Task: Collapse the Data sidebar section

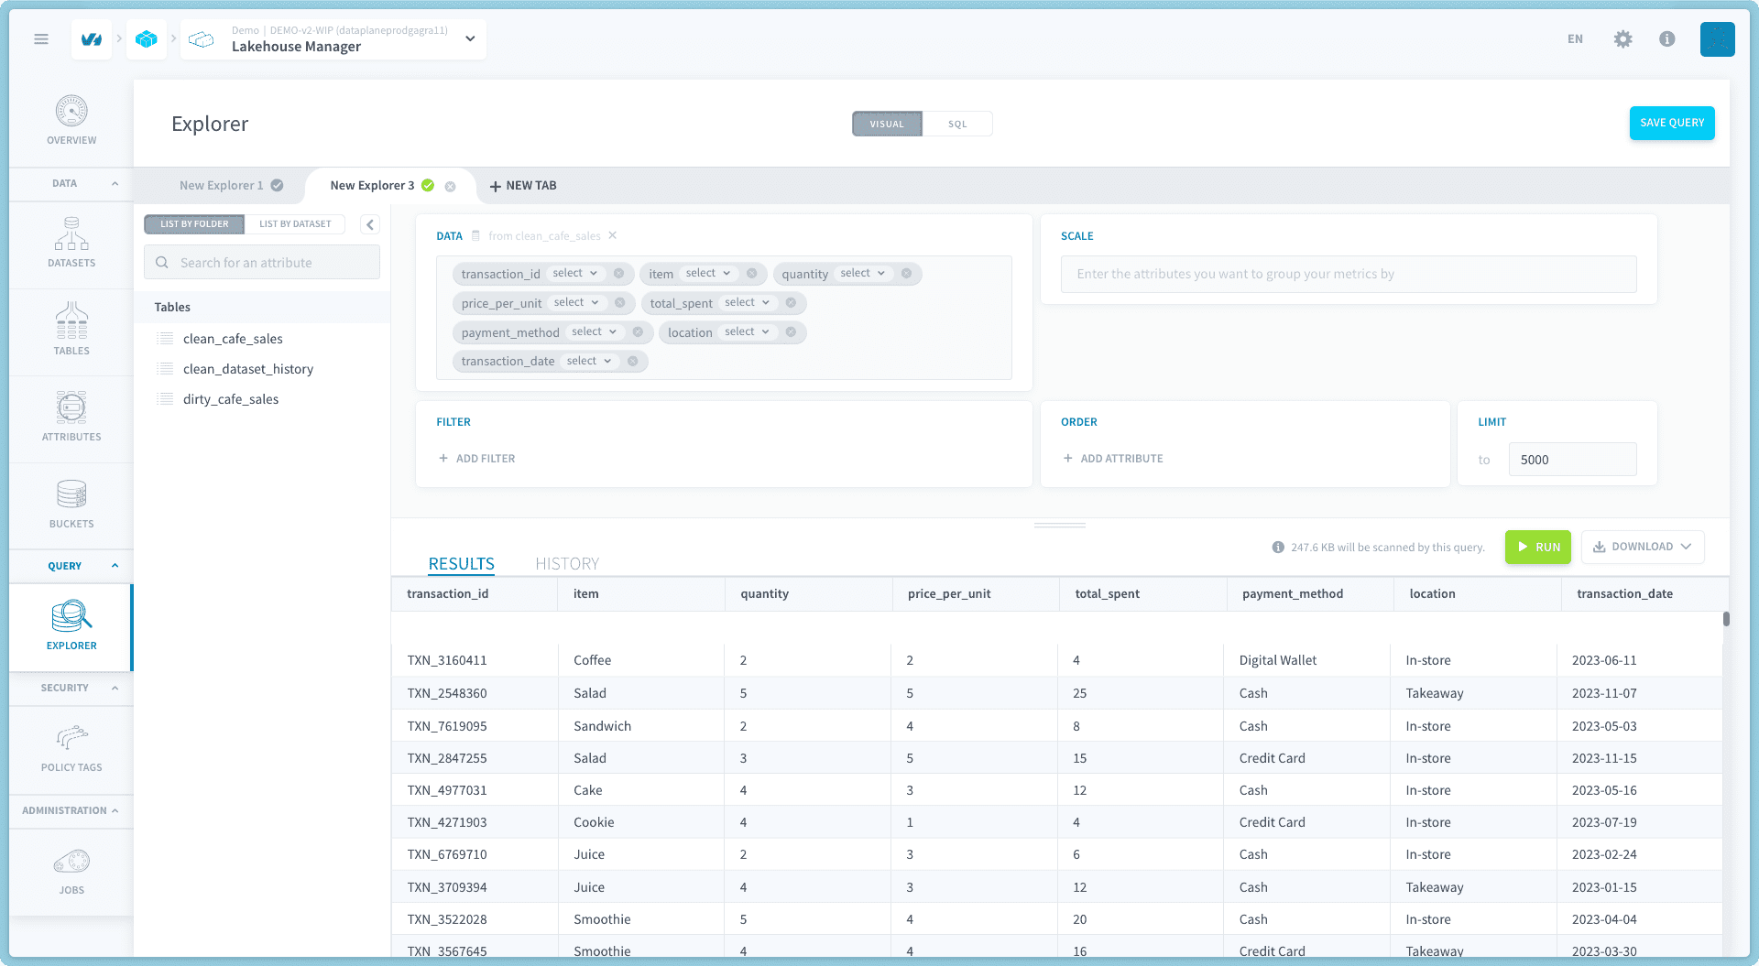Action: point(115,184)
